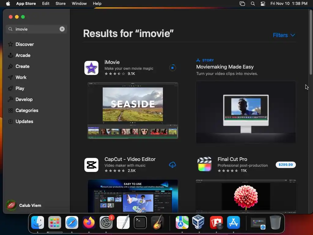313x235 pixels.
Task: Open the iMovie app icon
Action: coord(91,68)
